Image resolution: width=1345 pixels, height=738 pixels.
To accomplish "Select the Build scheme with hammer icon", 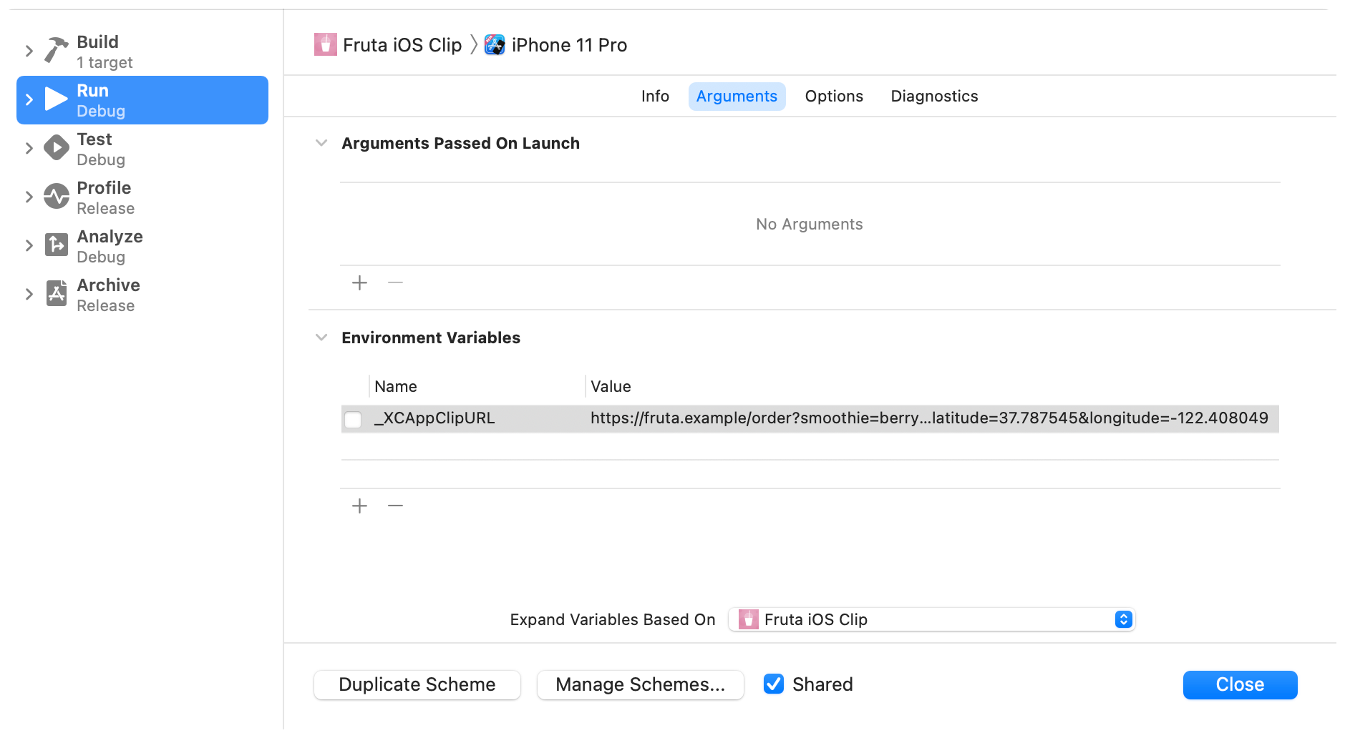I will coord(56,50).
